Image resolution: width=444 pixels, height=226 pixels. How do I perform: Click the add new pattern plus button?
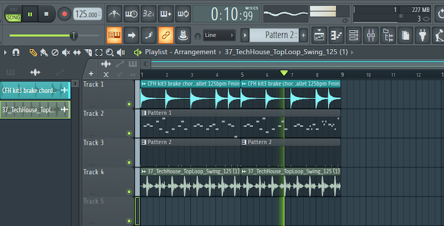pos(303,36)
